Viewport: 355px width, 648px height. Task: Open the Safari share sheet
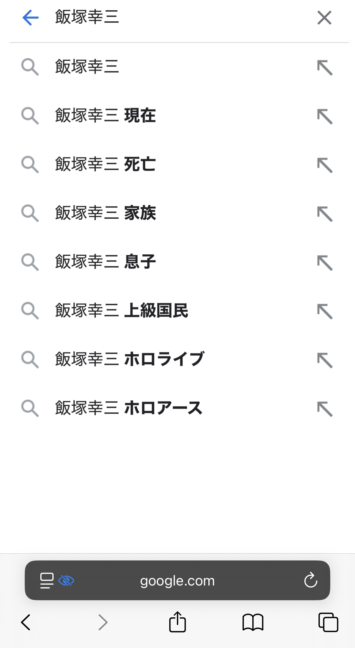click(177, 622)
